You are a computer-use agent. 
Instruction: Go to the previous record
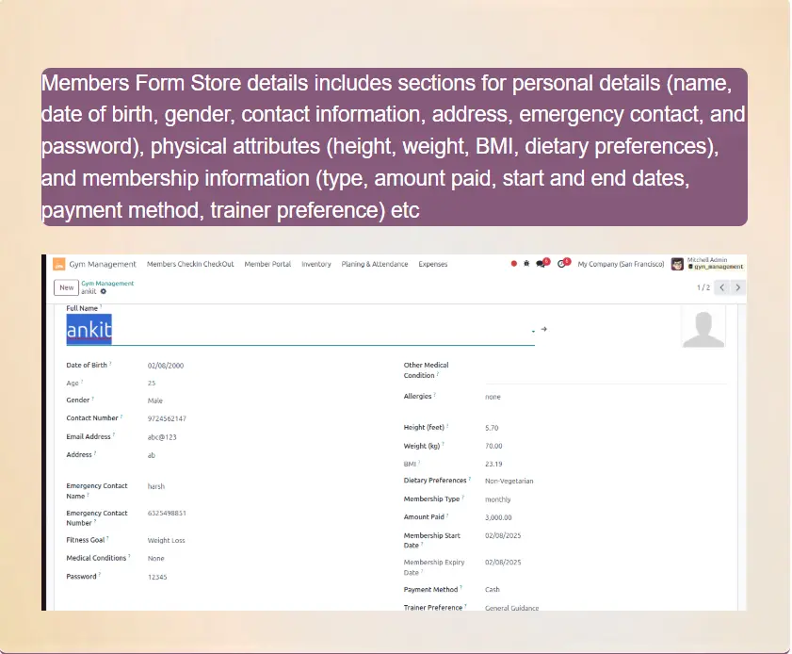(721, 287)
